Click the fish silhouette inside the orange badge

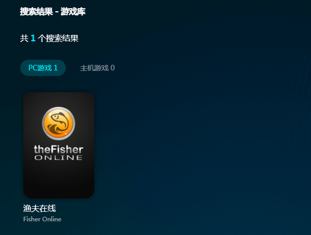tap(59, 124)
